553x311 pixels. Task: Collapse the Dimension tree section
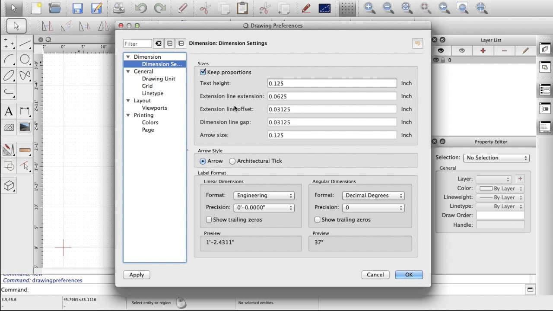coord(128,57)
